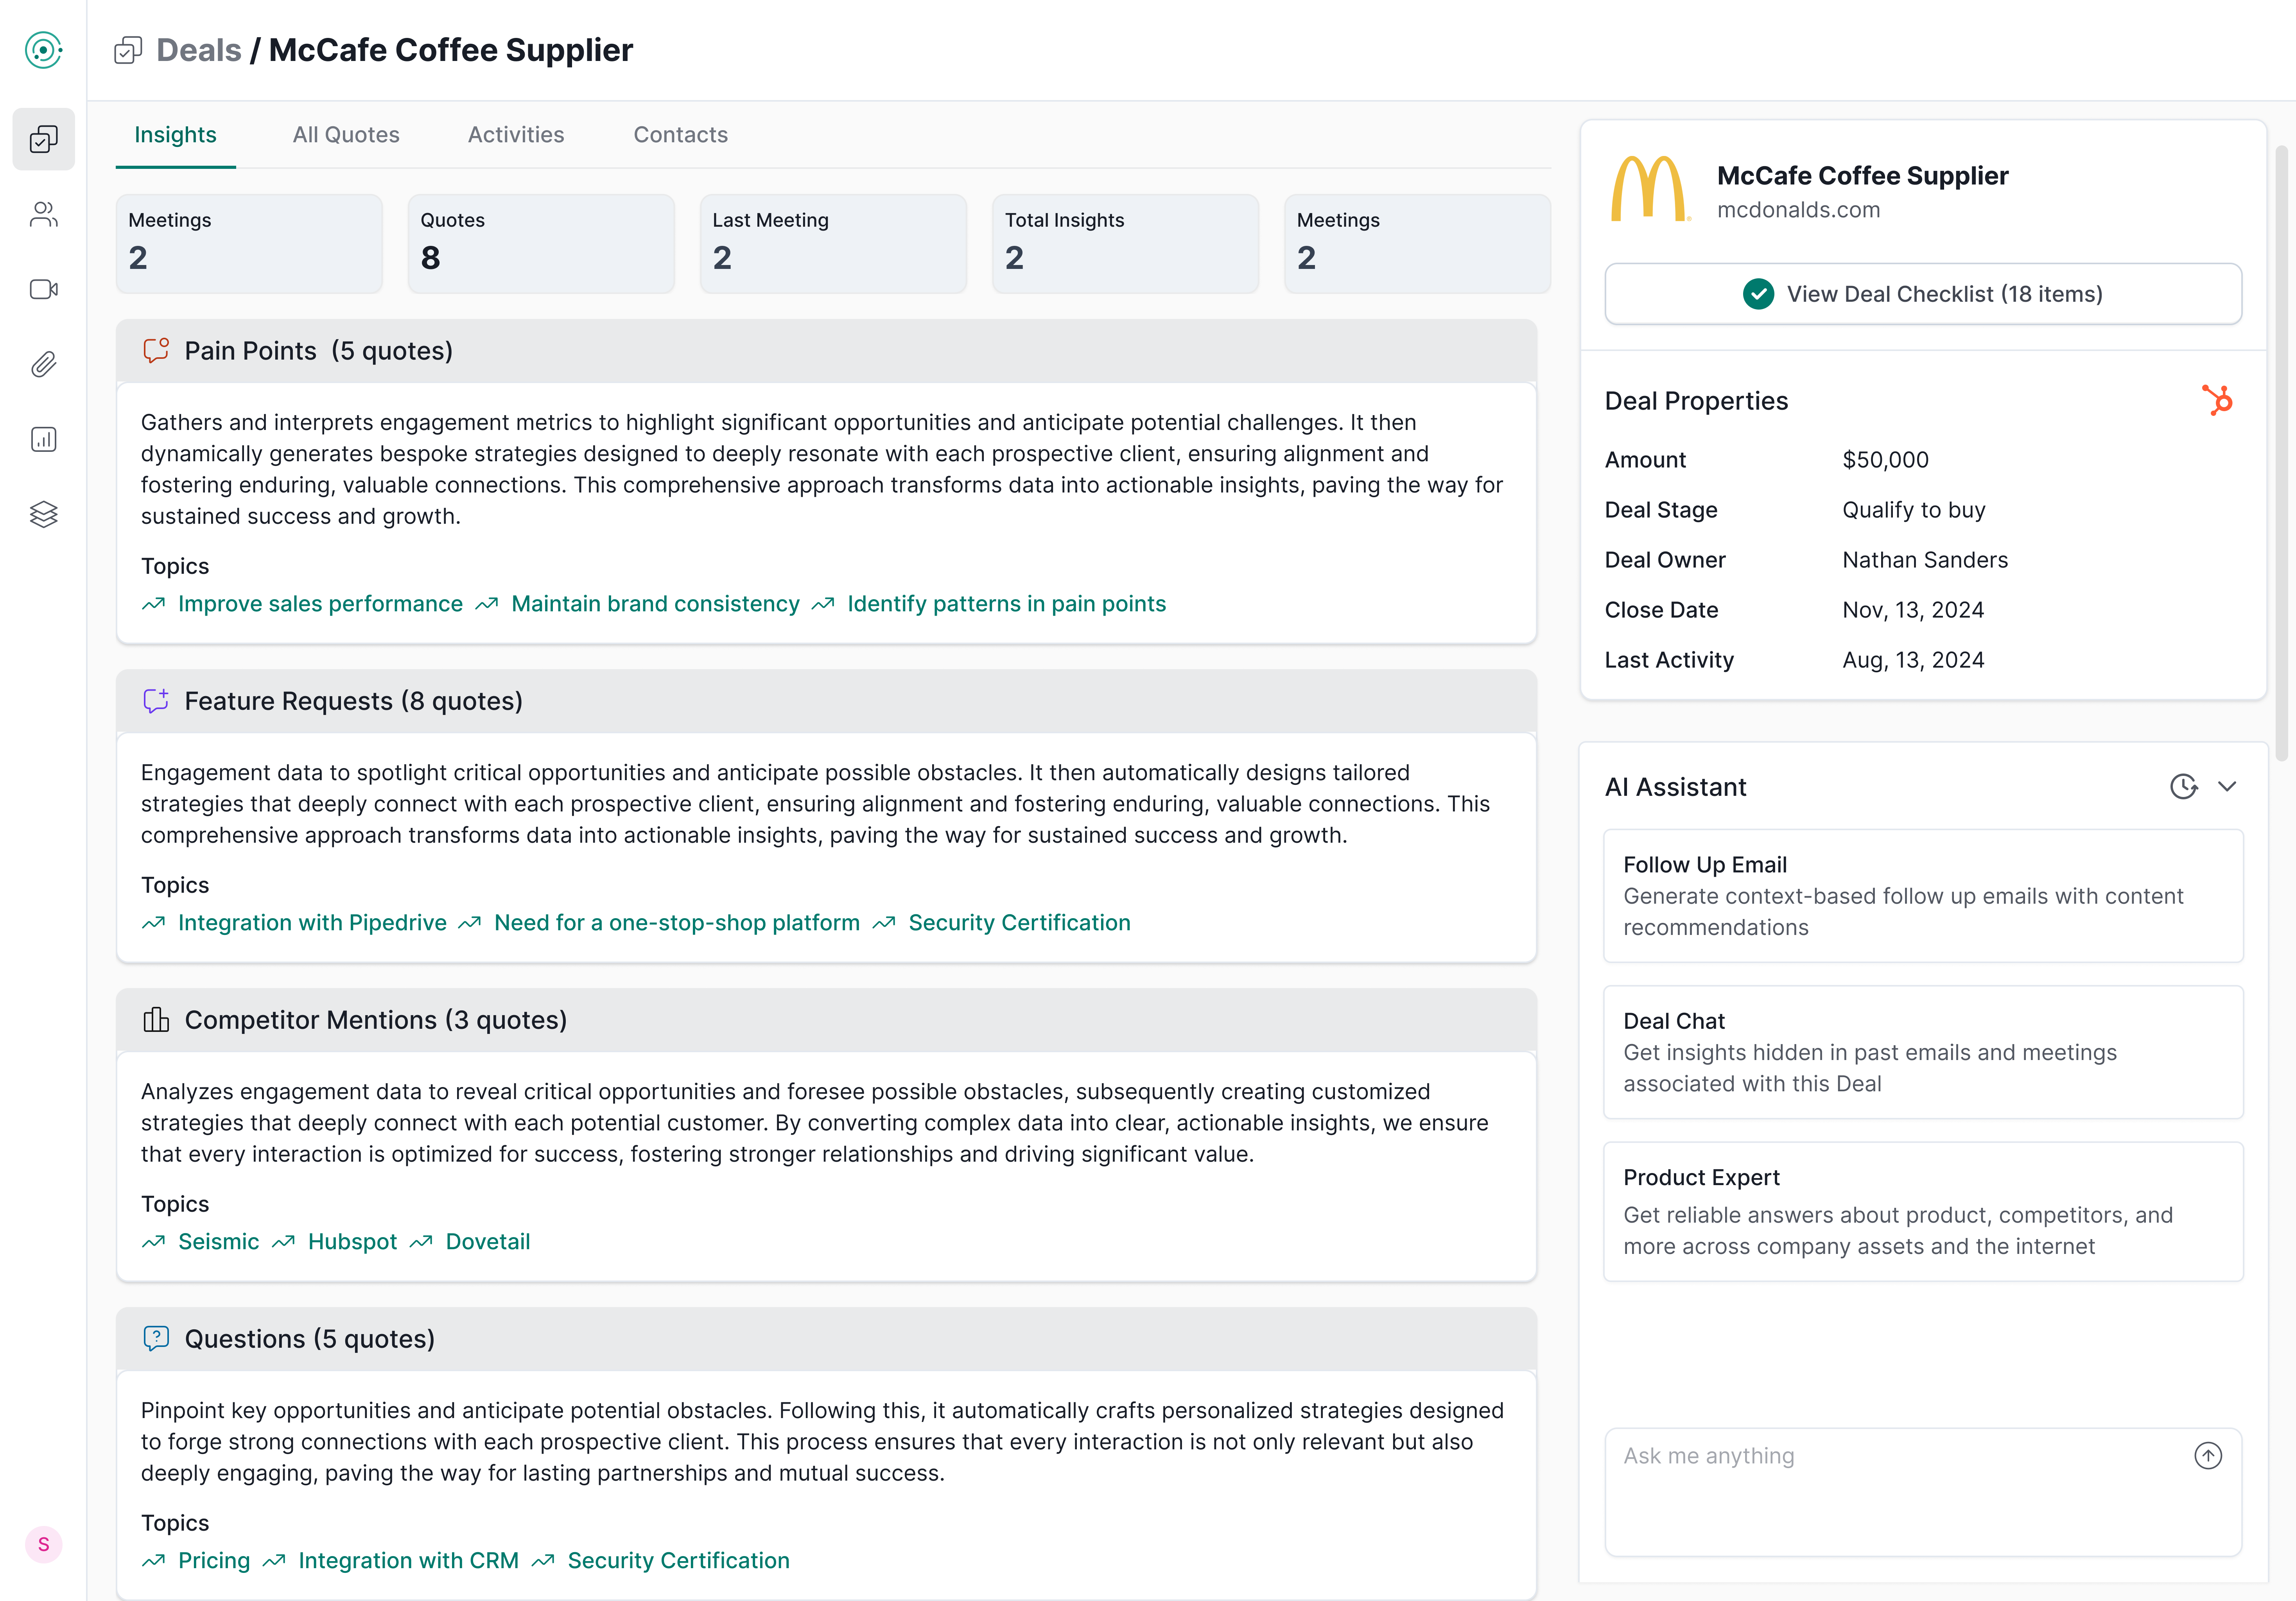Expand the Feature Requests section header
Screen dimensions: 2296x1601
353,700
